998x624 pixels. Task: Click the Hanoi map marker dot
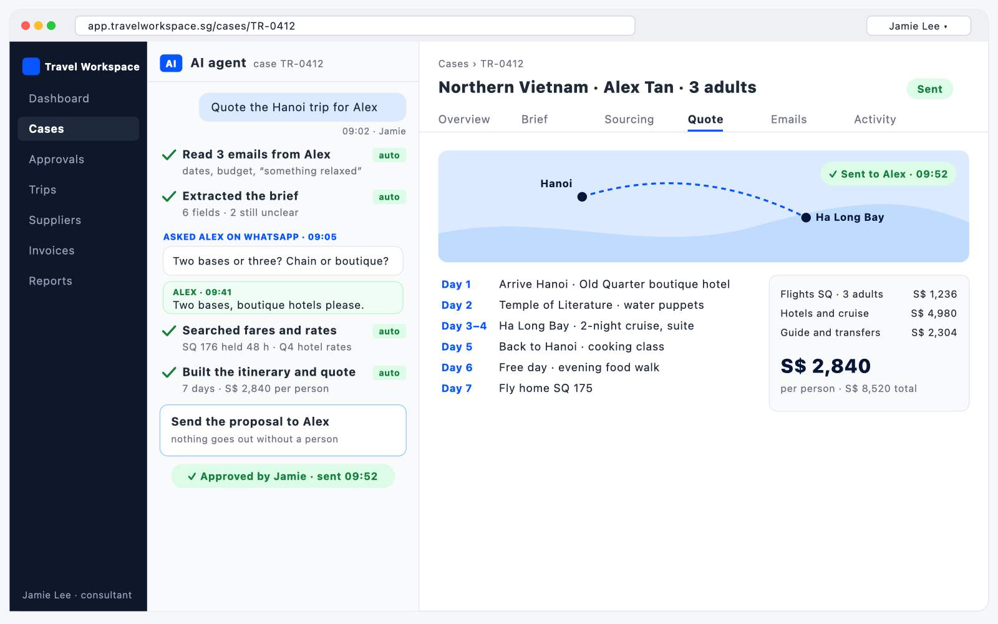(x=582, y=197)
